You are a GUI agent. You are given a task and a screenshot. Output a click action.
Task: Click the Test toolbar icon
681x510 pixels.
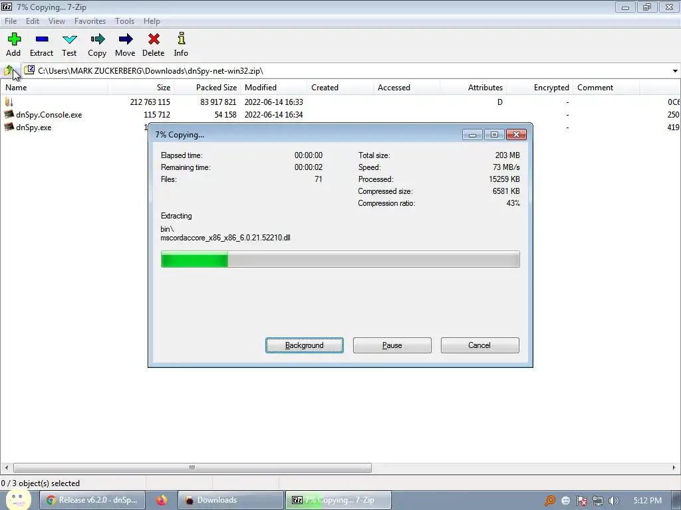click(69, 39)
